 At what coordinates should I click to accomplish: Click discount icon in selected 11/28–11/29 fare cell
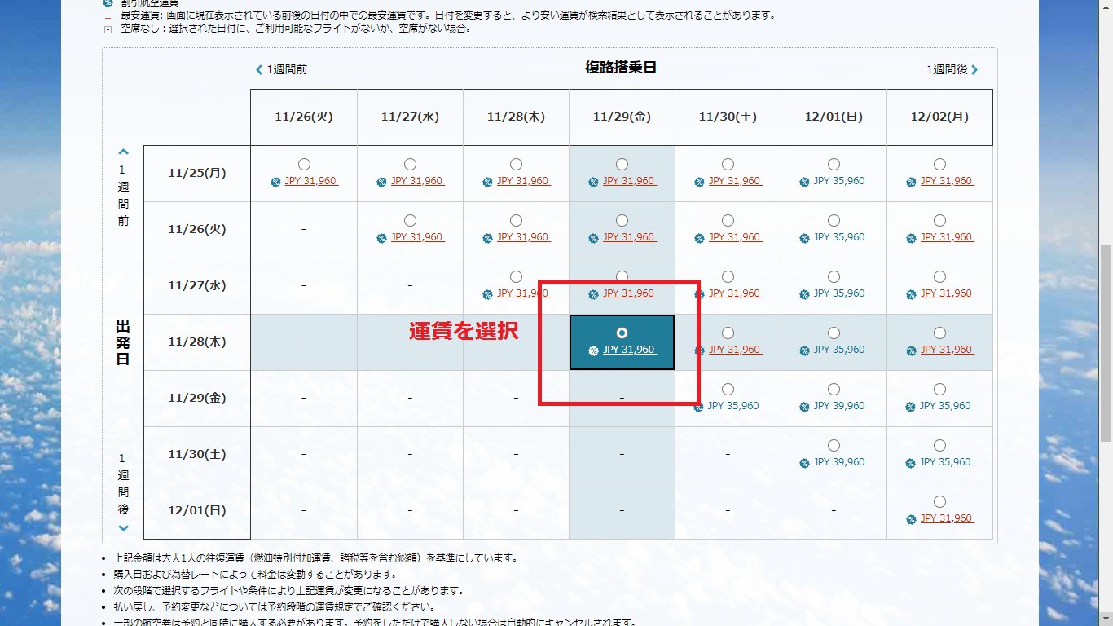[x=594, y=351]
